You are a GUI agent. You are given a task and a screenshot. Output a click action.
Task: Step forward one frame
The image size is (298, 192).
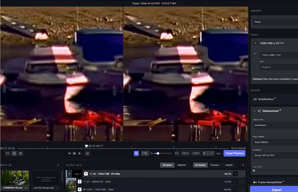click(80, 153)
